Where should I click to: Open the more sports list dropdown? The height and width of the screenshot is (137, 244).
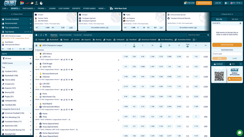click(x=195, y=40)
